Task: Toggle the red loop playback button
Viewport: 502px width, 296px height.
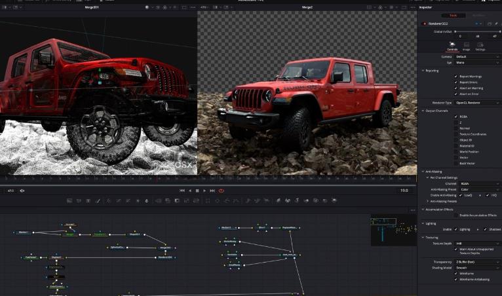Action: 222,191
